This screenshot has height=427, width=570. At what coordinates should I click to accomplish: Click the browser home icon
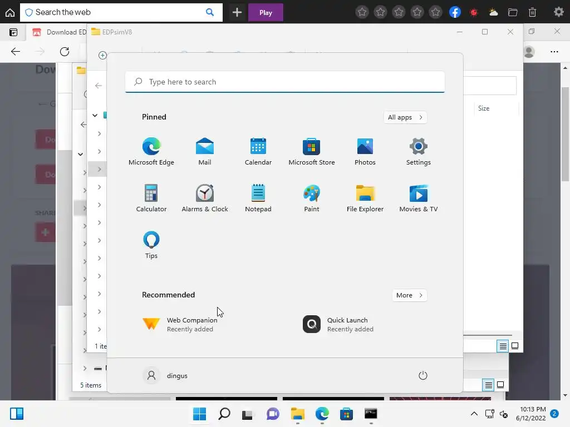(x=10, y=13)
